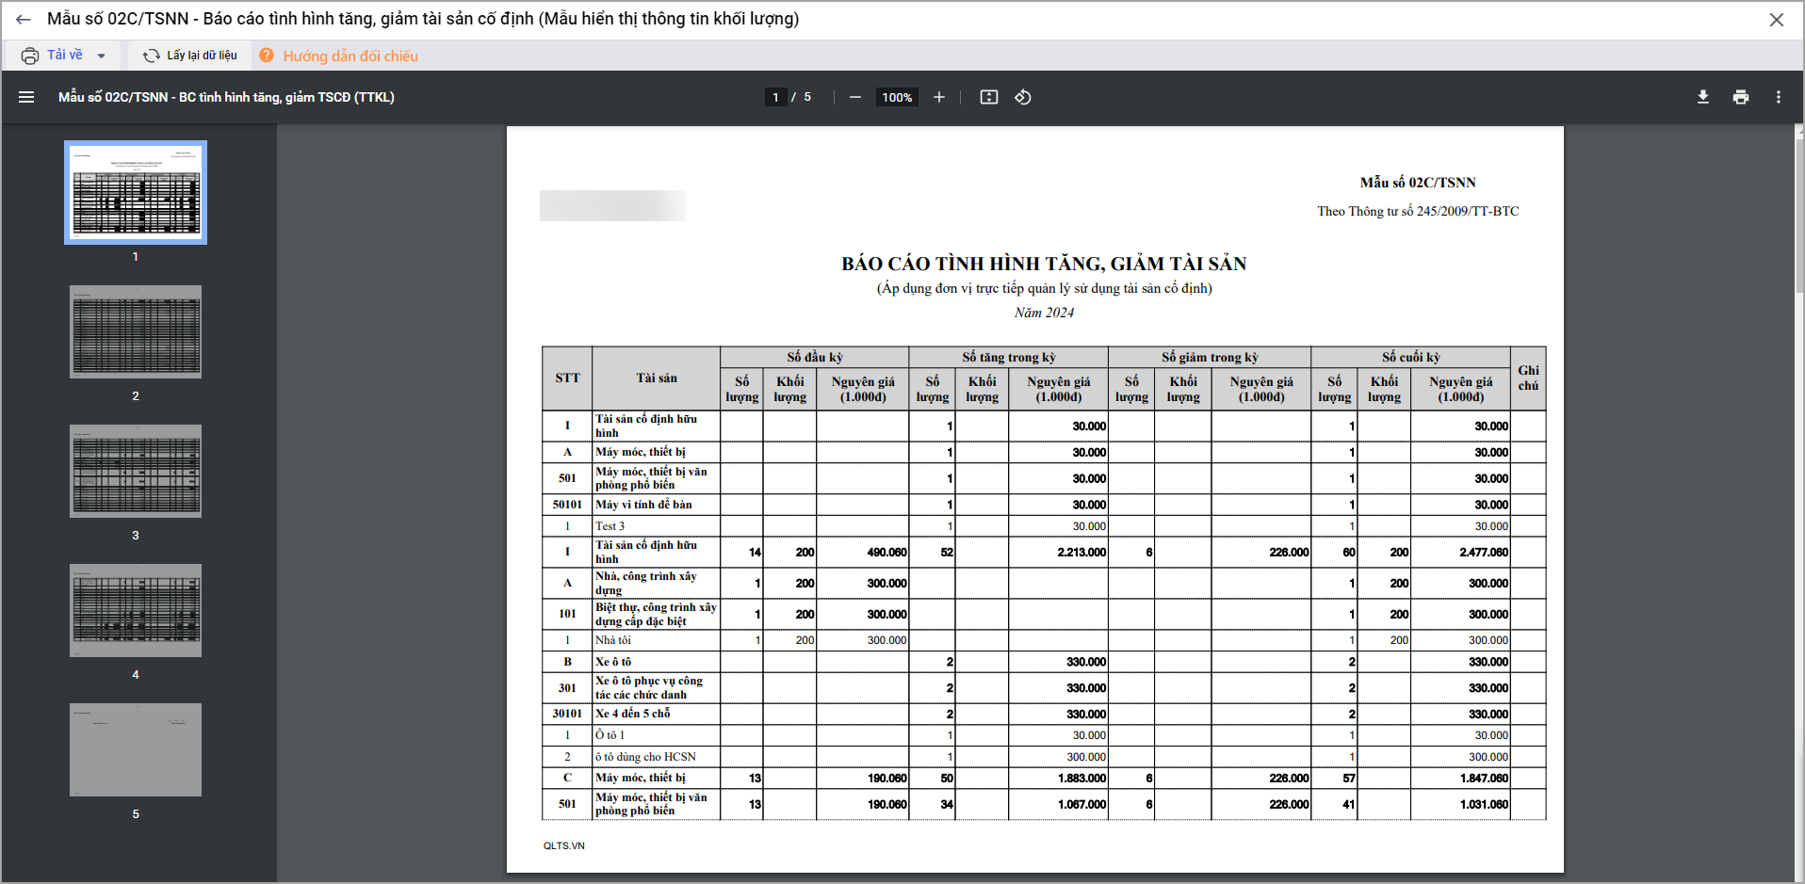
Task: Click the title 'BÁO CÁO TÌNH HÌNH TĂNG, GIẢM TÀI SẢN'
Action: click(x=1044, y=264)
